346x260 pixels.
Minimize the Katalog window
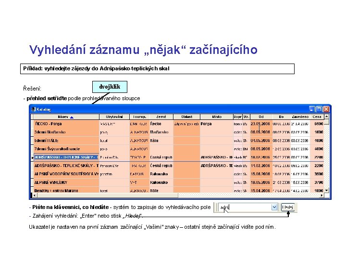point(312,109)
